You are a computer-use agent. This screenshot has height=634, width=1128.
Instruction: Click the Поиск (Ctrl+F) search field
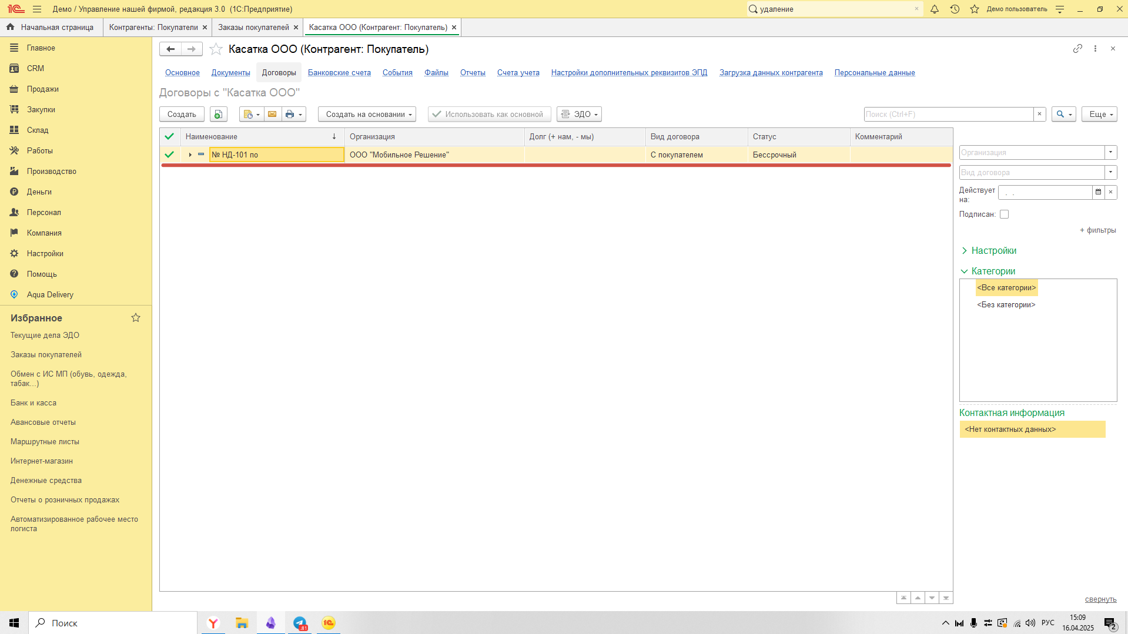coord(948,114)
